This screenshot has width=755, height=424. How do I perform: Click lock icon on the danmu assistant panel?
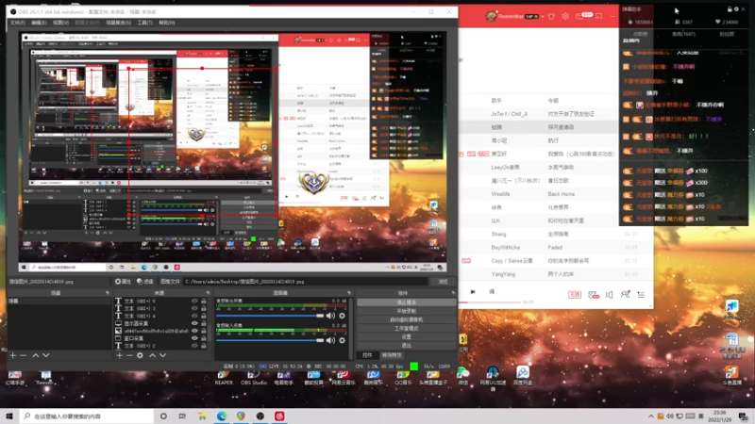click(730, 9)
